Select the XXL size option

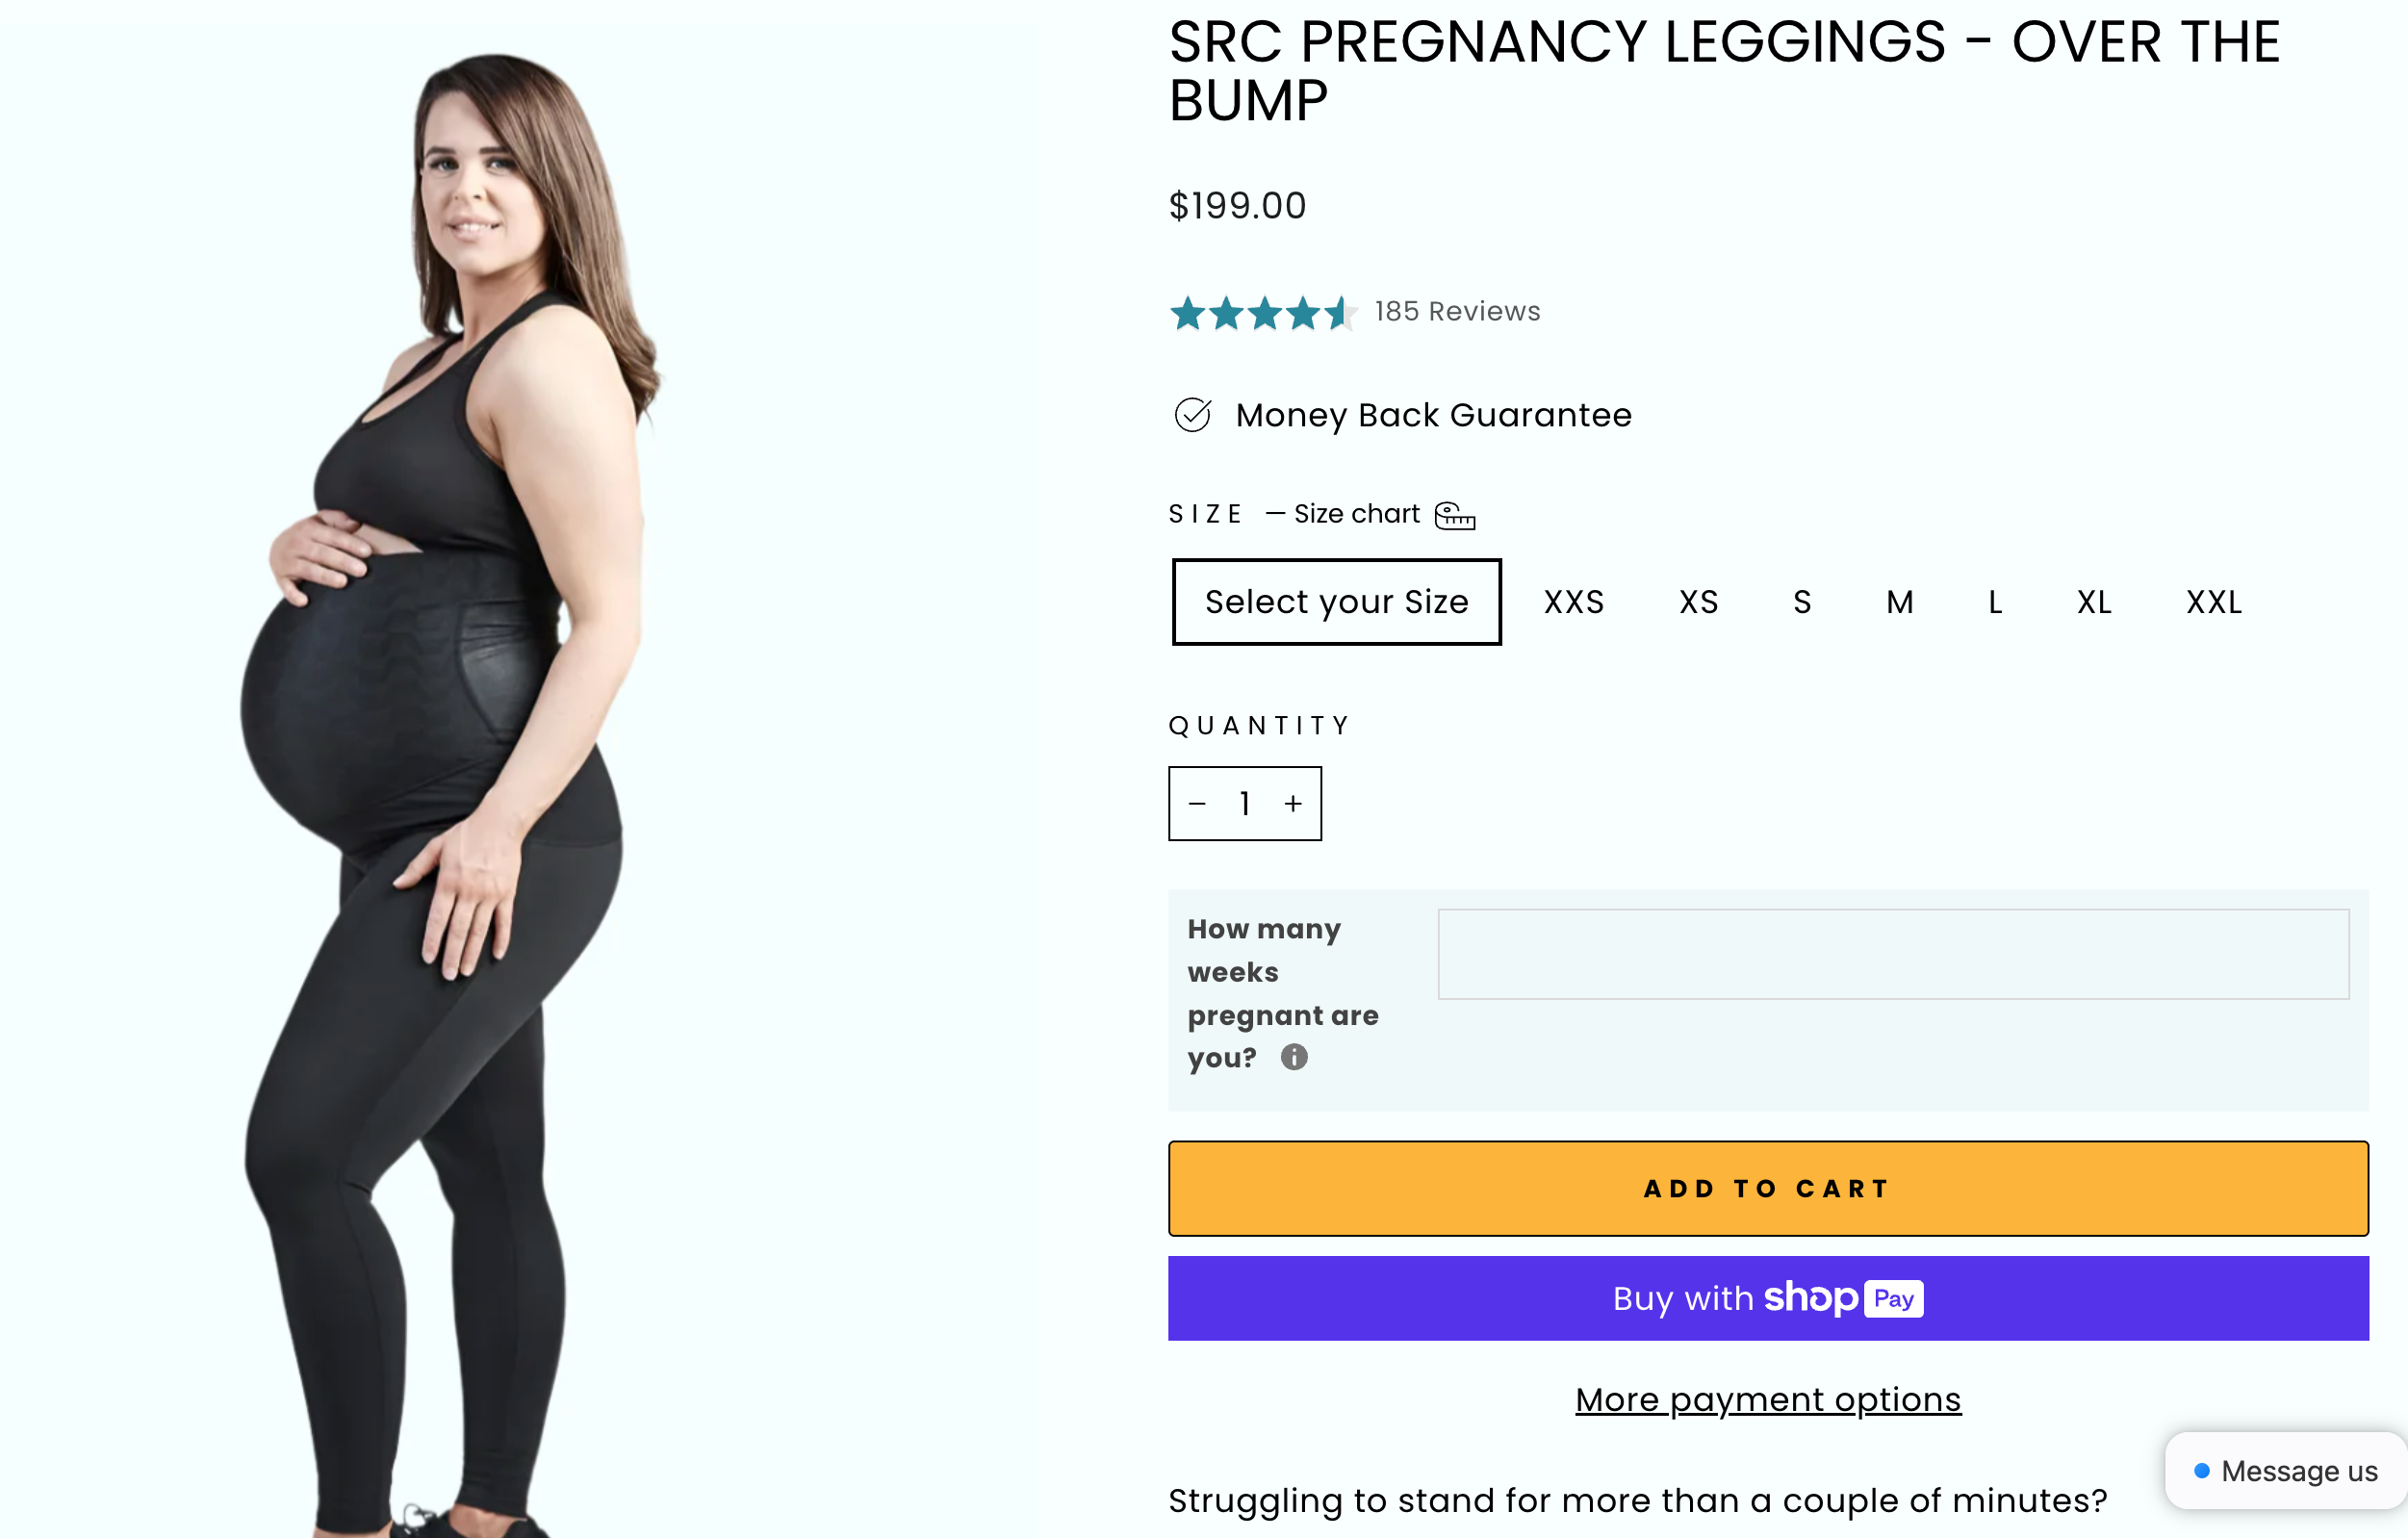(2213, 602)
